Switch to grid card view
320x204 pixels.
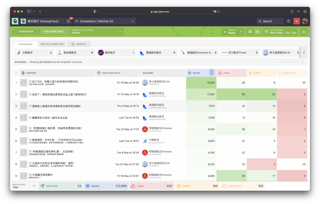250,32
